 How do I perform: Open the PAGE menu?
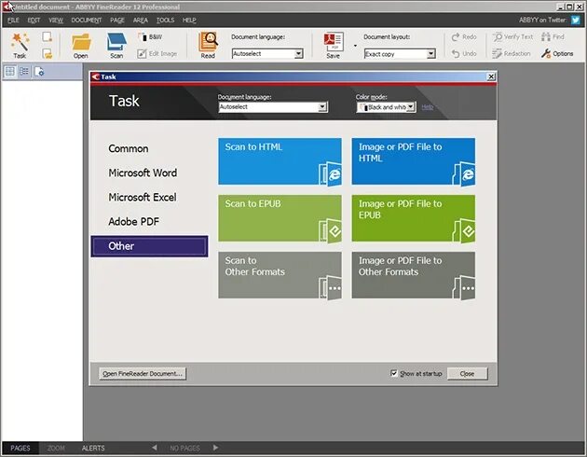coord(117,21)
